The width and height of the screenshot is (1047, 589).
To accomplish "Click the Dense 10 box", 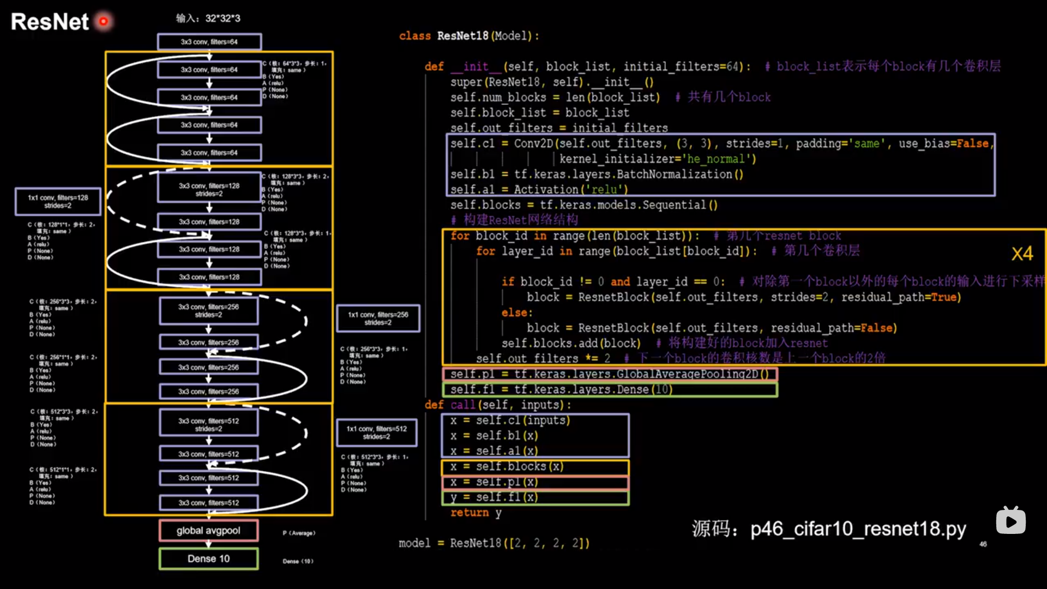I will click(208, 559).
